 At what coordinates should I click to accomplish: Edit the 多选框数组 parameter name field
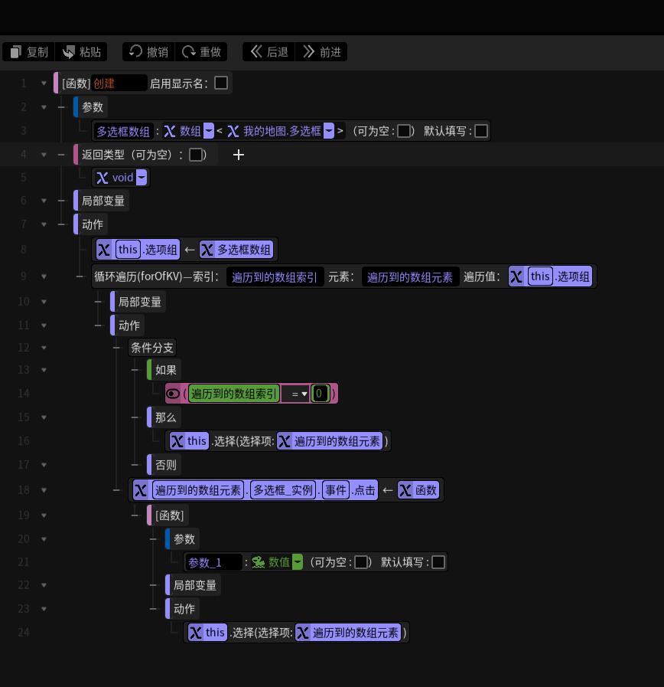pyautogui.click(x=123, y=131)
